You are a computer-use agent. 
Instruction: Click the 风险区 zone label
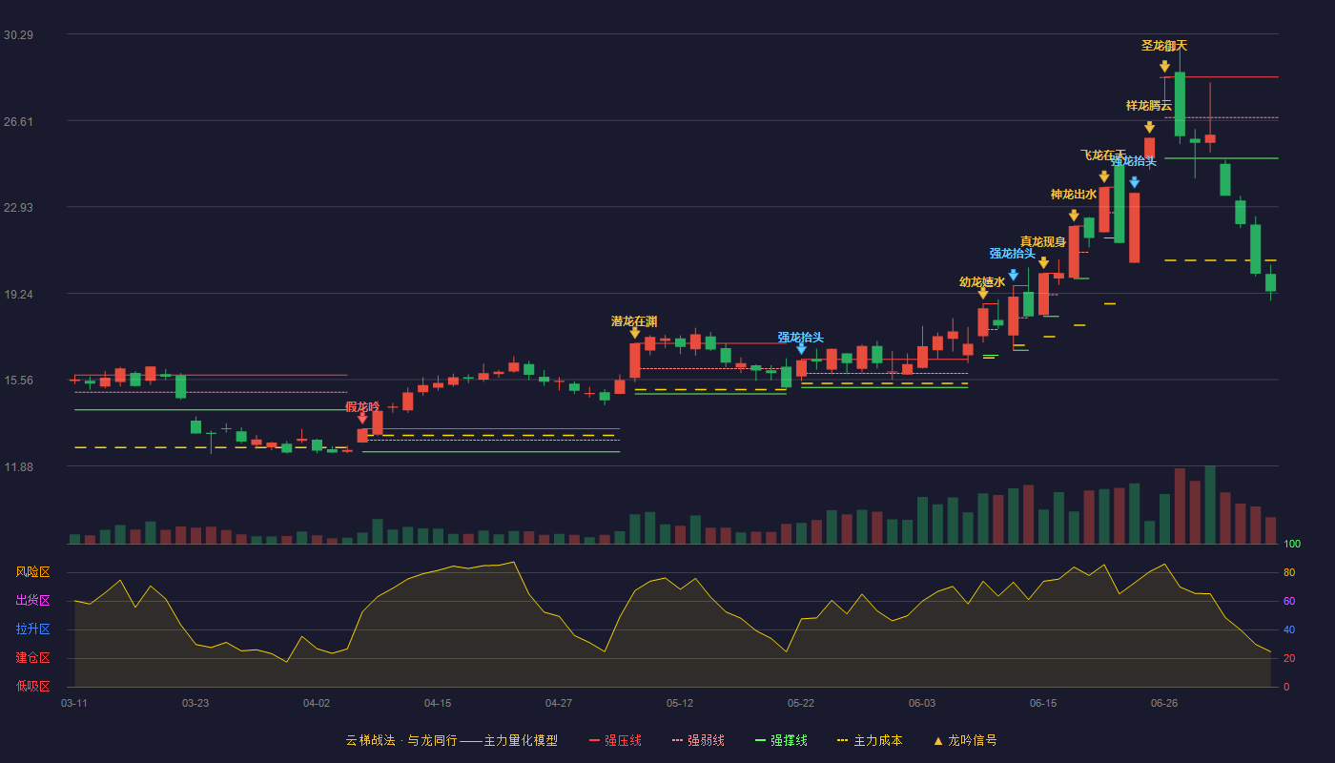click(x=33, y=572)
